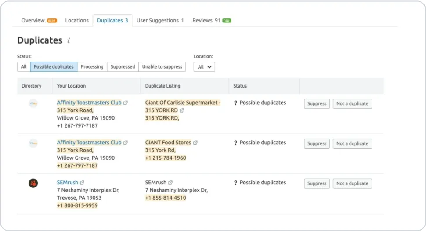Viewport: 426px width, 231px height.
Task: Click the directory icon in the Giant Of Carlisle Supermarket row
Action: [33, 103]
